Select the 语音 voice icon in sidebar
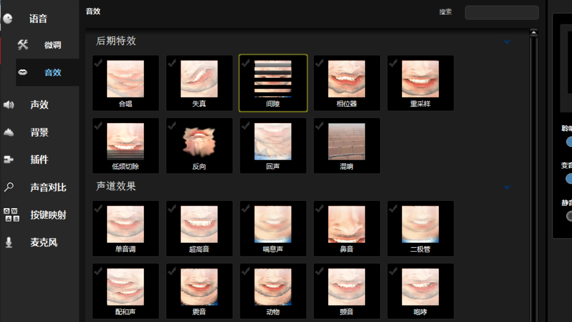The height and width of the screenshot is (322, 572). click(x=9, y=18)
